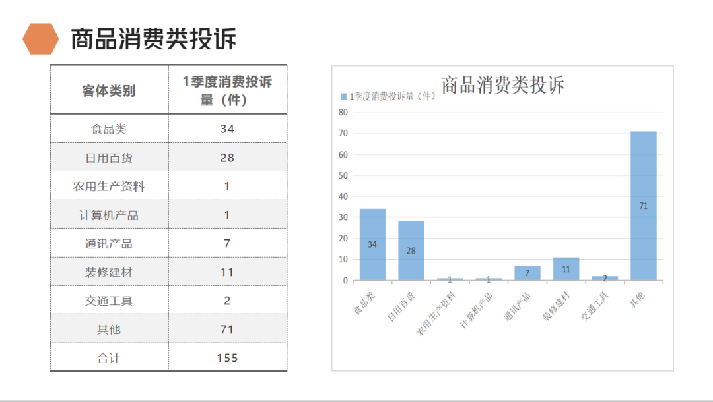Select the slide heading 商品消费类投诉

153,39
